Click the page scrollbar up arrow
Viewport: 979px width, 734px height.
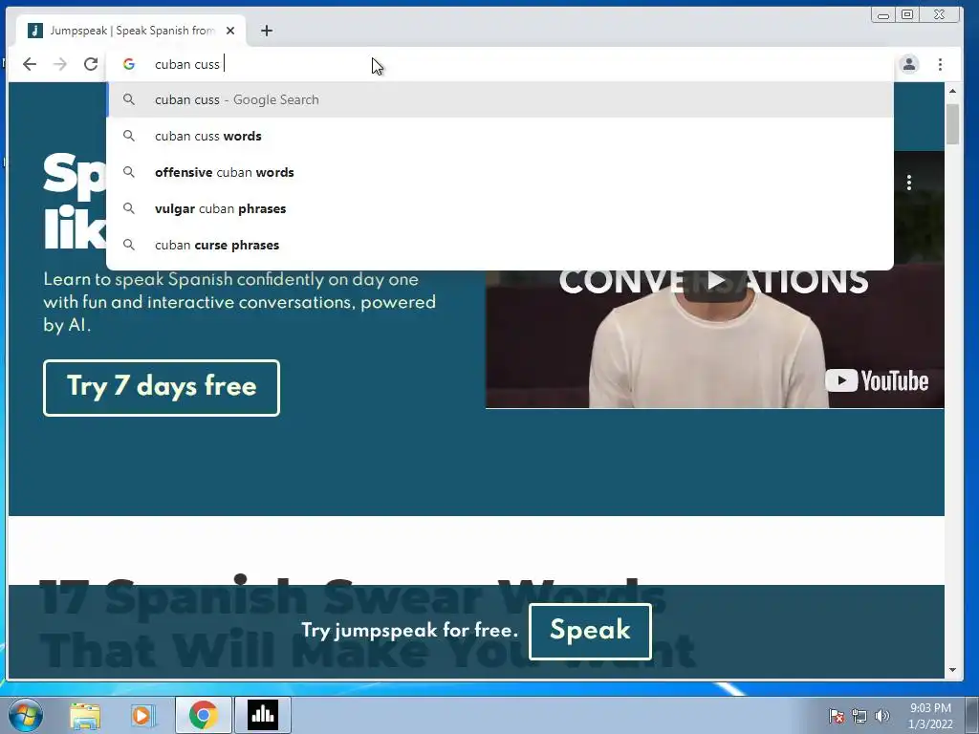[x=952, y=91]
